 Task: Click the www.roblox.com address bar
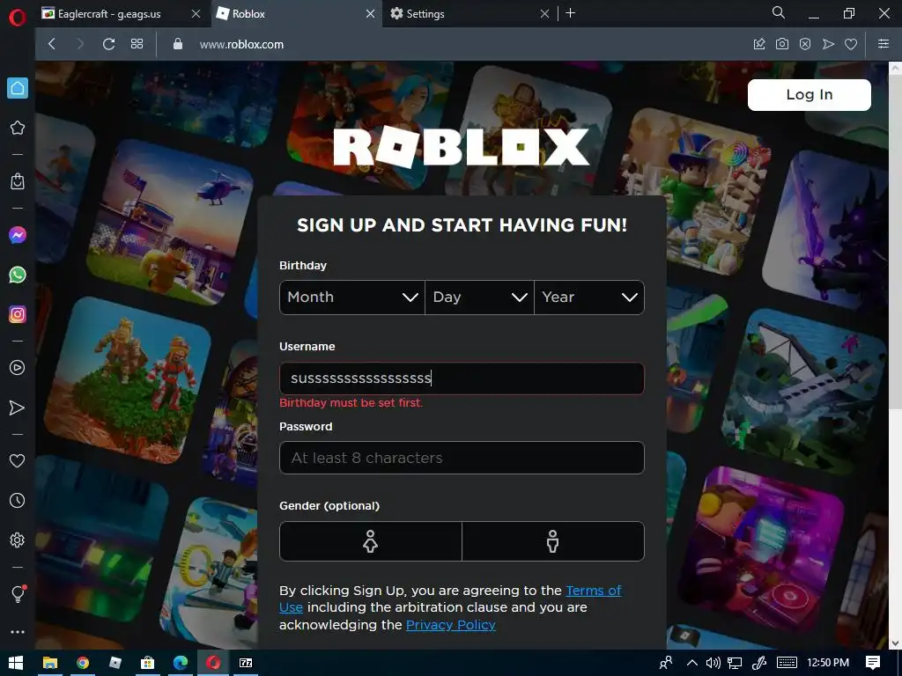241,44
